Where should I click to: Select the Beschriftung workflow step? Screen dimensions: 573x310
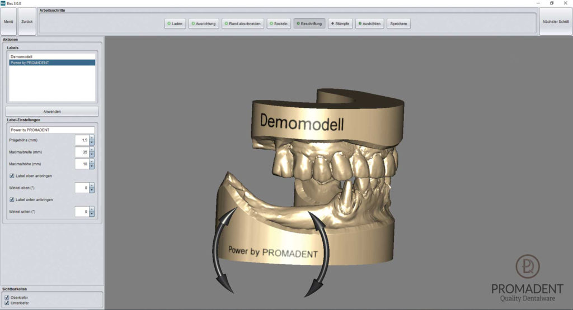point(309,23)
